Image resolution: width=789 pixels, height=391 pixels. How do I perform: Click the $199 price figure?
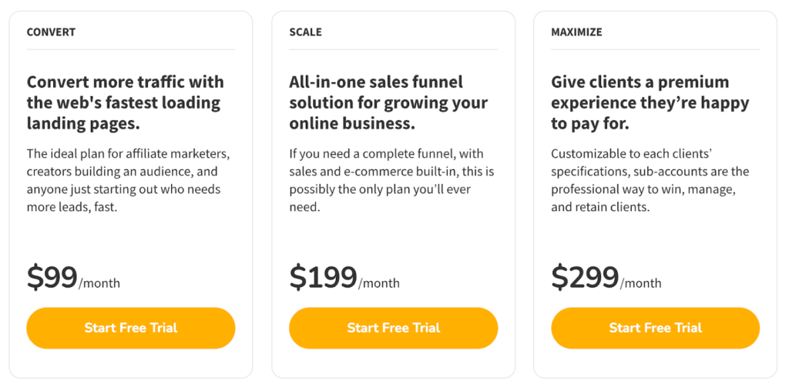click(x=322, y=278)
